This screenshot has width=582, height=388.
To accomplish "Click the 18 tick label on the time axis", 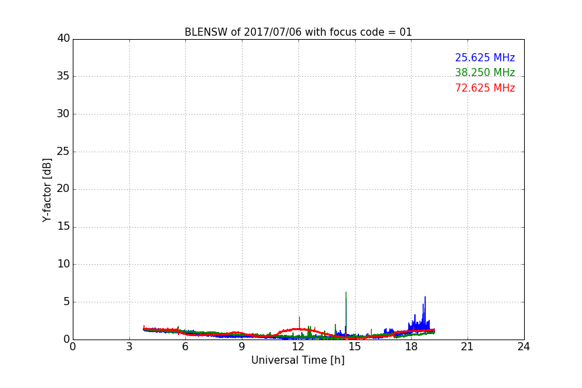I will tap(411, 347).
